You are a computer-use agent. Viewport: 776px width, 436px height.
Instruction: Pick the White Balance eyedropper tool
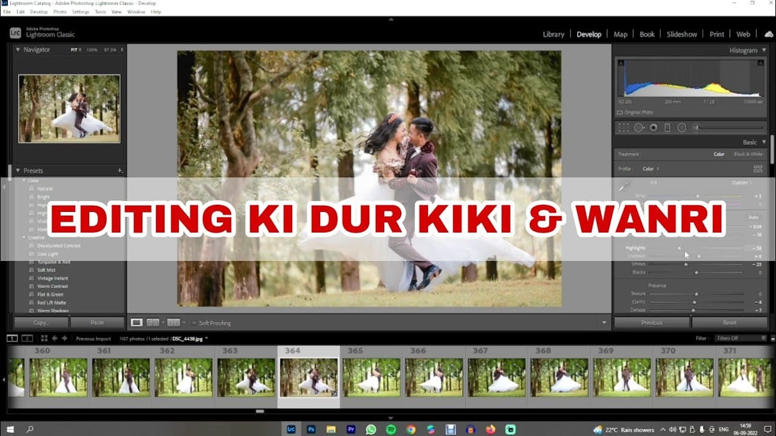coord(624,186)
